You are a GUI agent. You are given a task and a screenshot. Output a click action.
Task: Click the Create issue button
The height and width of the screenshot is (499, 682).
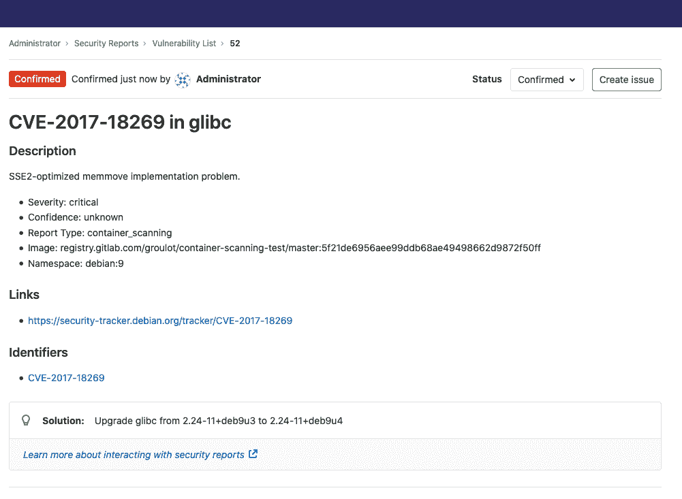[x=626, y=80]
